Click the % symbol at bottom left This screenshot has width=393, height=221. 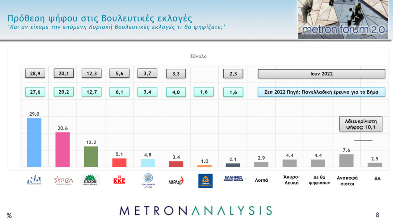pos(9,216)
